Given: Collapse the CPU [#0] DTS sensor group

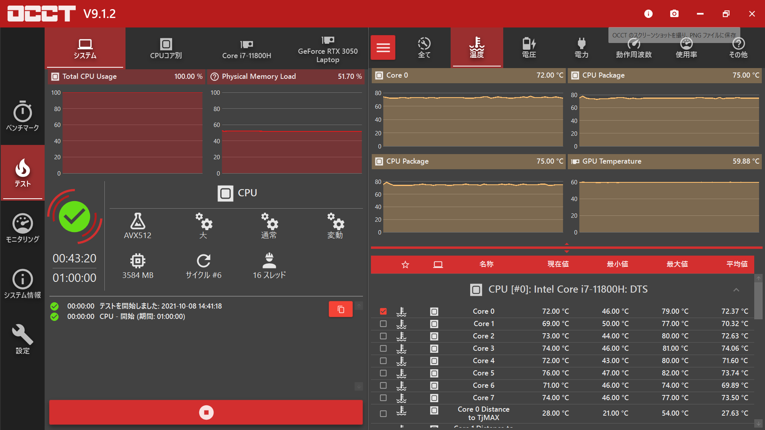Looking at the screenshot, I should click(x=736, y=290).
